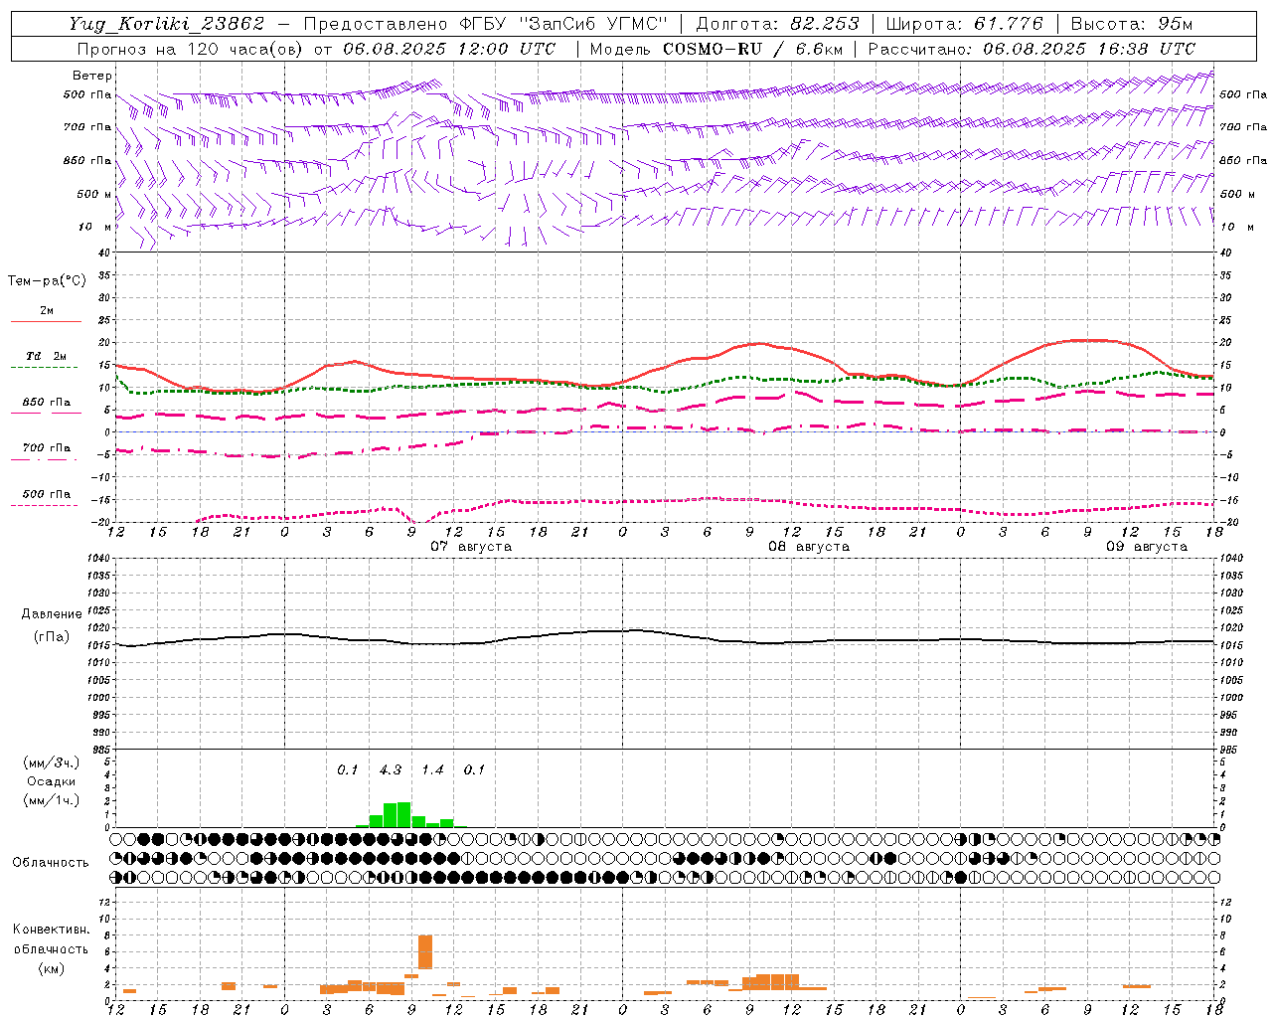Click the tallest orange convective cloud bar
This screenshot has width=1272, height=1018.
tap(425, 951)
